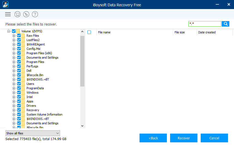Click the folder tree vertical scrollbar thumb
Image resolution: width=234 pixels, height=147 pixels.
(x=82, y=61)
